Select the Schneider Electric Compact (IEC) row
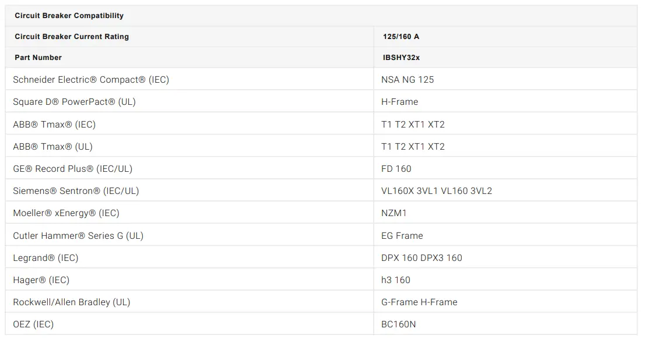The height and width of the screenshot is (339, 646). pyautogui.click(x=91, y=80)
